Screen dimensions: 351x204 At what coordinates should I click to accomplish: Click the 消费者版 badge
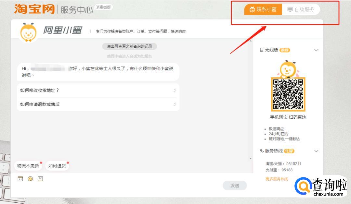pos(103,7)
